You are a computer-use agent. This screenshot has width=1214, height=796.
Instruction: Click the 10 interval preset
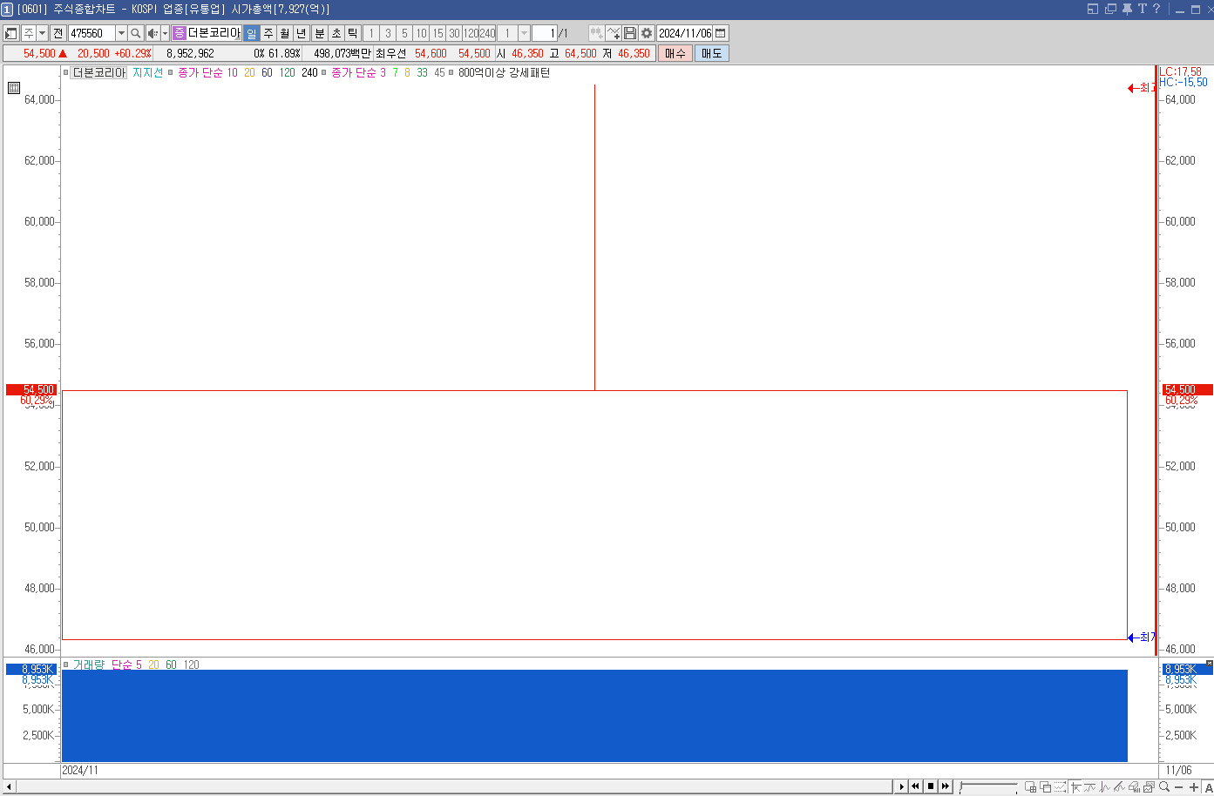(421, 33)
